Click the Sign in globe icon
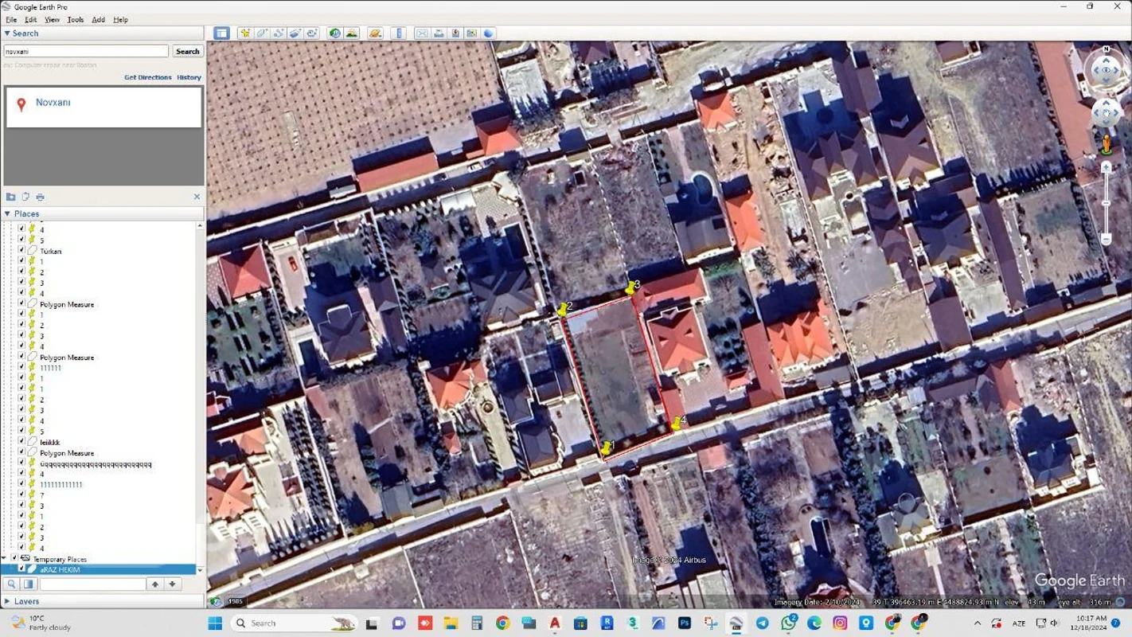The image size is (1132, 637). coord(489,33)
